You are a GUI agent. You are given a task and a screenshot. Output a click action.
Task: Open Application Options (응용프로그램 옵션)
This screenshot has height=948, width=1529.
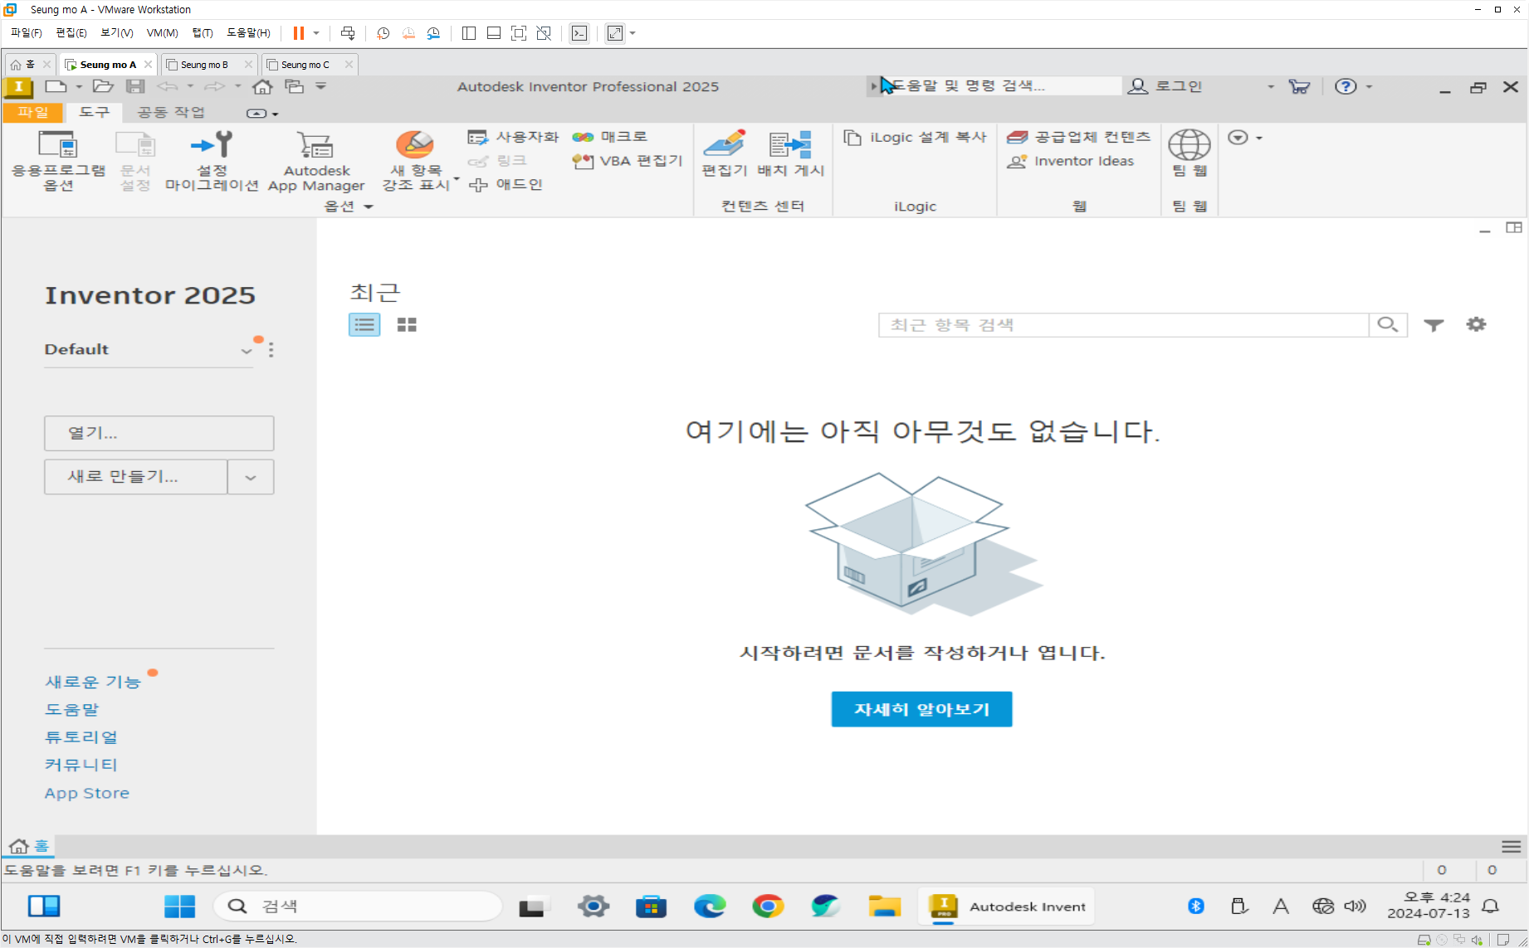[58, 161]
